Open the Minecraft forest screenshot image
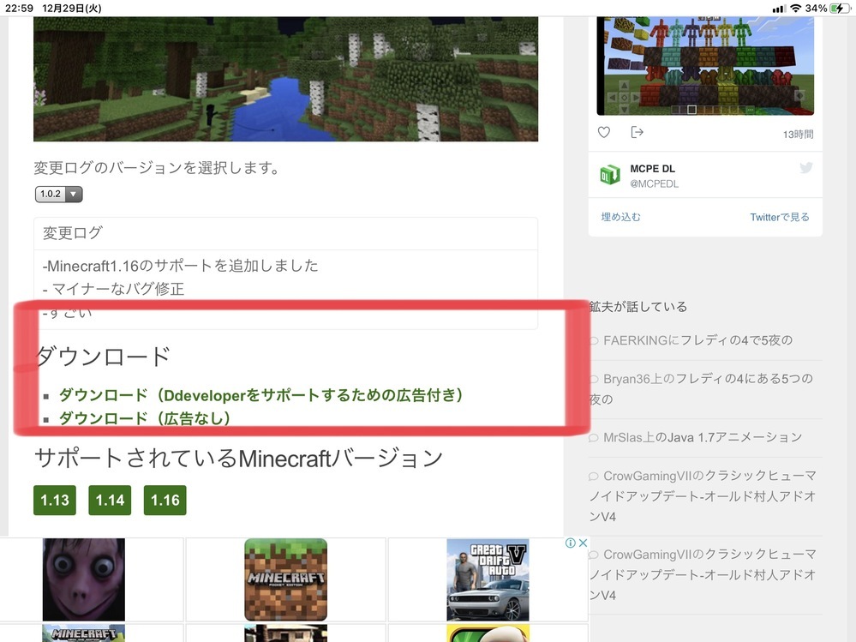 pyautogui.click(x=285, y=79)
